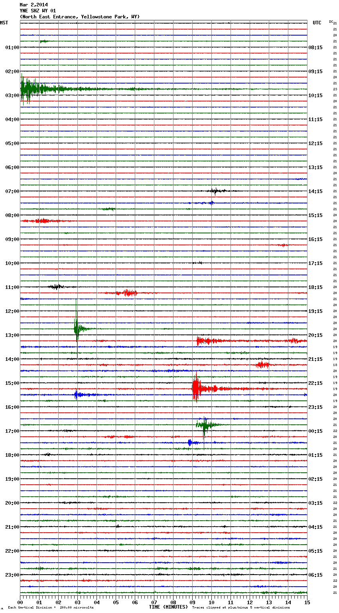The height and width of the screenshot is (613, 339).
Task: Click the 17:00 MST hour label
Action: (12, 431)
